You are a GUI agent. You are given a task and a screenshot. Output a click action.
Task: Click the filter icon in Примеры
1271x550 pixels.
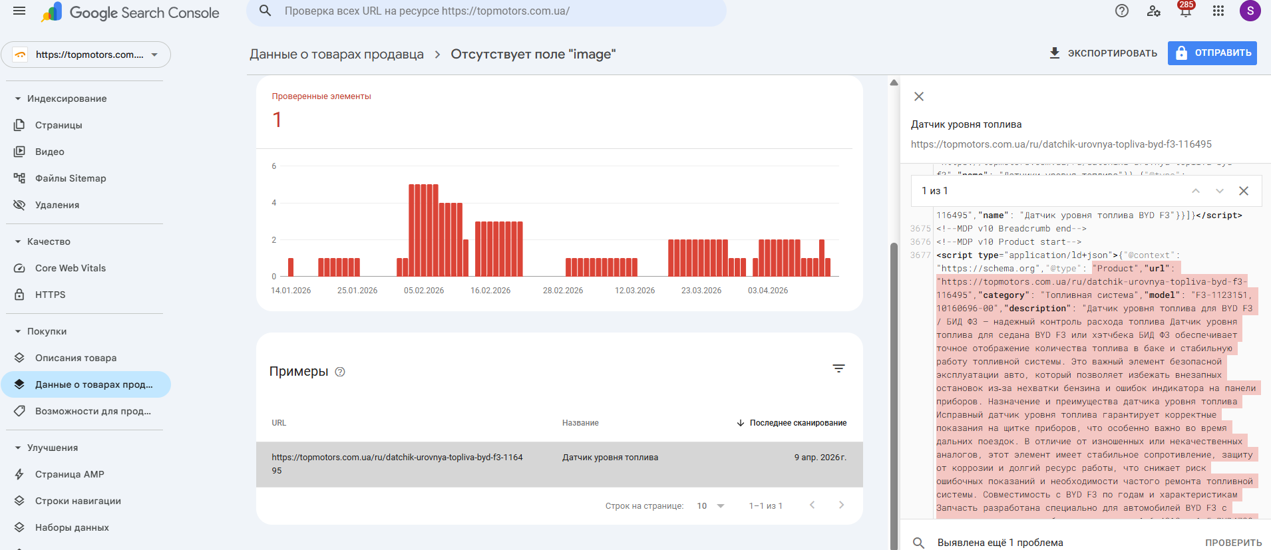coord(838,368)
